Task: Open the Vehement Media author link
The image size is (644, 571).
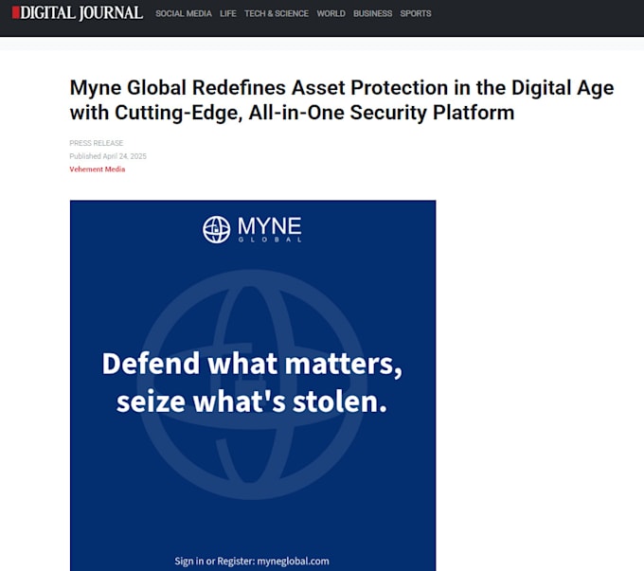Action: click(x=98, y=170)
